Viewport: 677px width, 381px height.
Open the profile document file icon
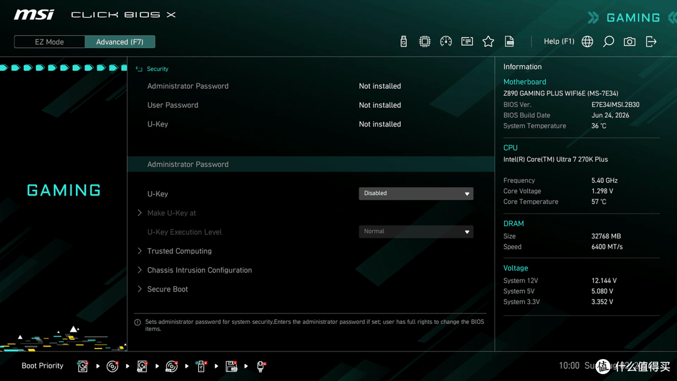click(509, 41)
